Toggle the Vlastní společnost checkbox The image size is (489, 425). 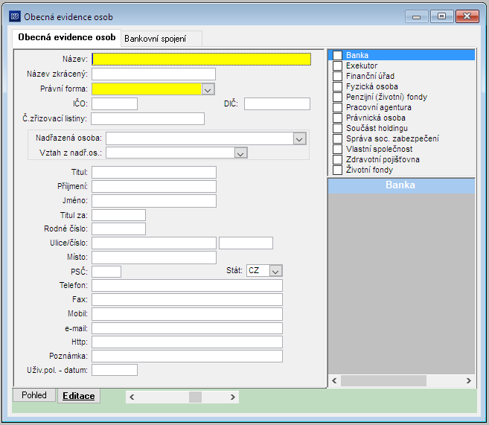(x=337, y=149)
